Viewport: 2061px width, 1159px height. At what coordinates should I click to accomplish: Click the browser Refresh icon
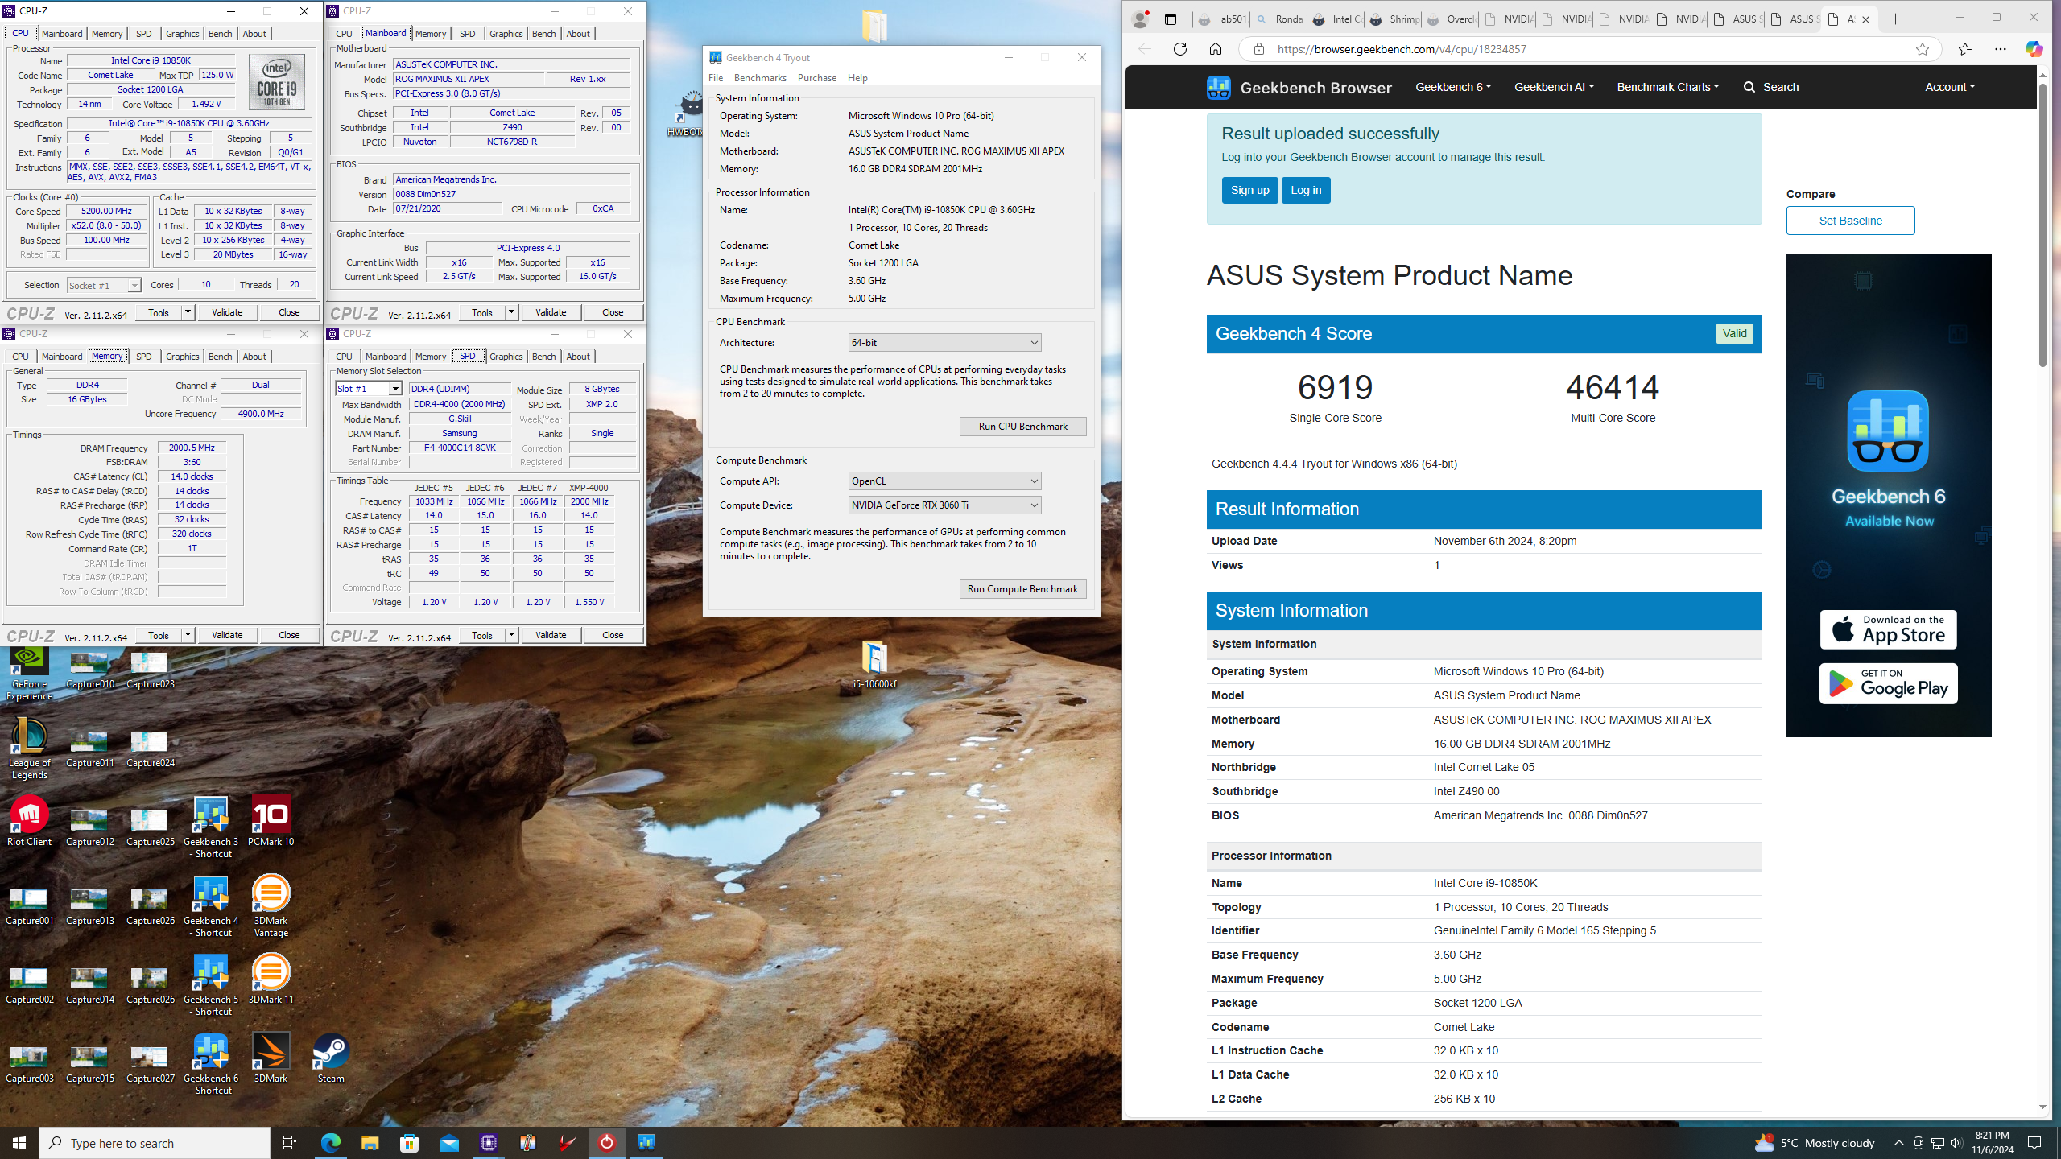(1179, 49)
